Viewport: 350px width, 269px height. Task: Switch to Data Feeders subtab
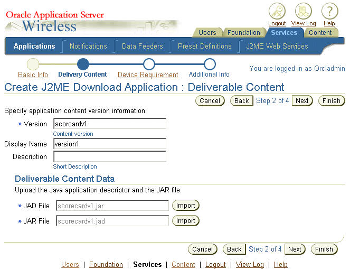click(142, 47)
